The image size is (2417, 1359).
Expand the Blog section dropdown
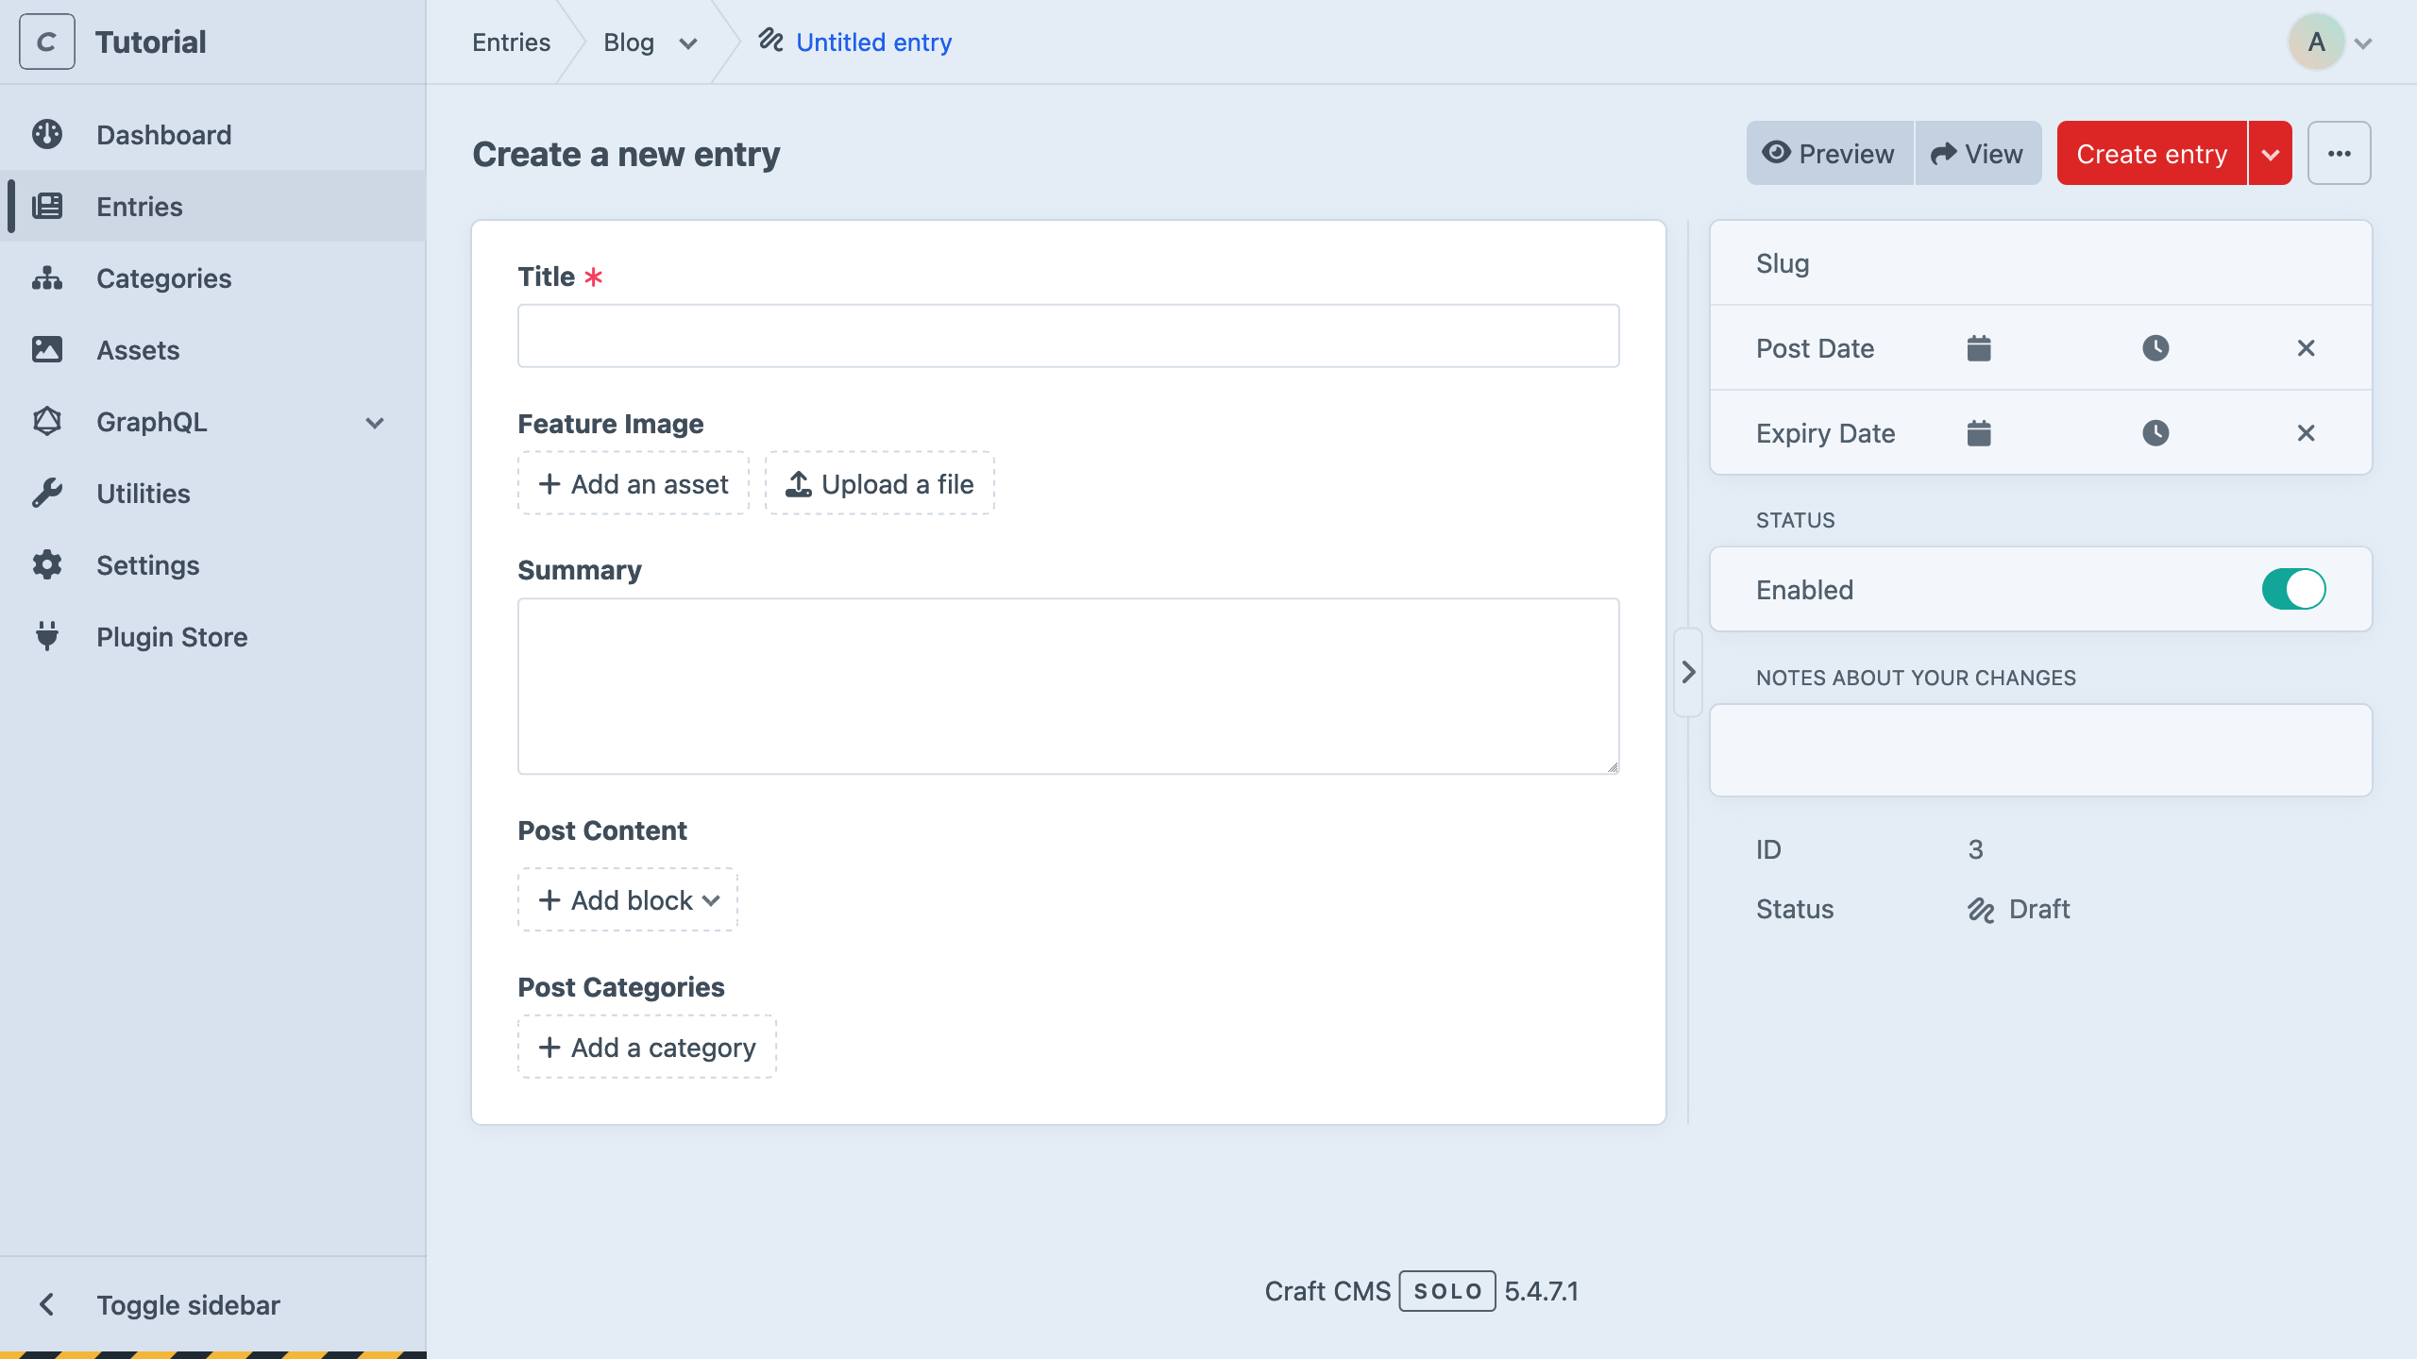[687, 40]
